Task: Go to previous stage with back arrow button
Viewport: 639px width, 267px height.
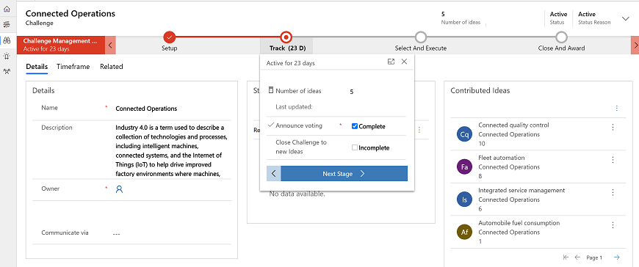Action: 273,174
